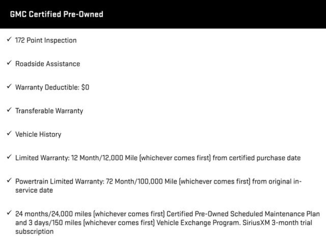
Task: Click the Warranty Deductible: $0 line
Action: click(52, 87)
